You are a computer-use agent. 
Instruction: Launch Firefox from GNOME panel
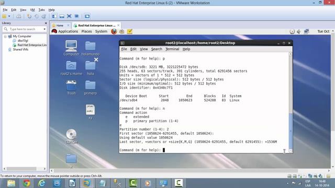point(114,31)
